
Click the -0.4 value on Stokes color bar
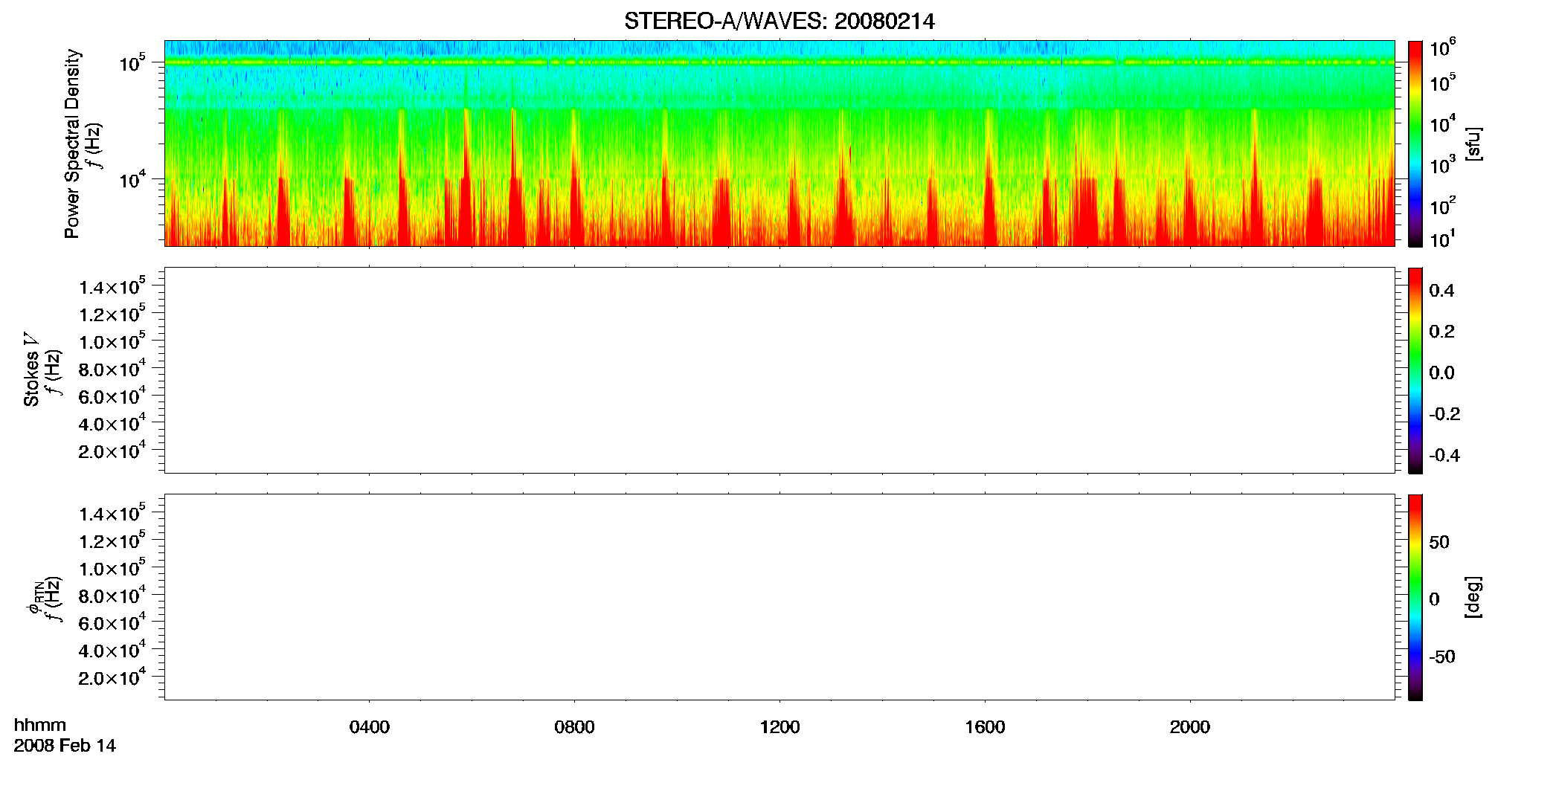[1444, 456]
